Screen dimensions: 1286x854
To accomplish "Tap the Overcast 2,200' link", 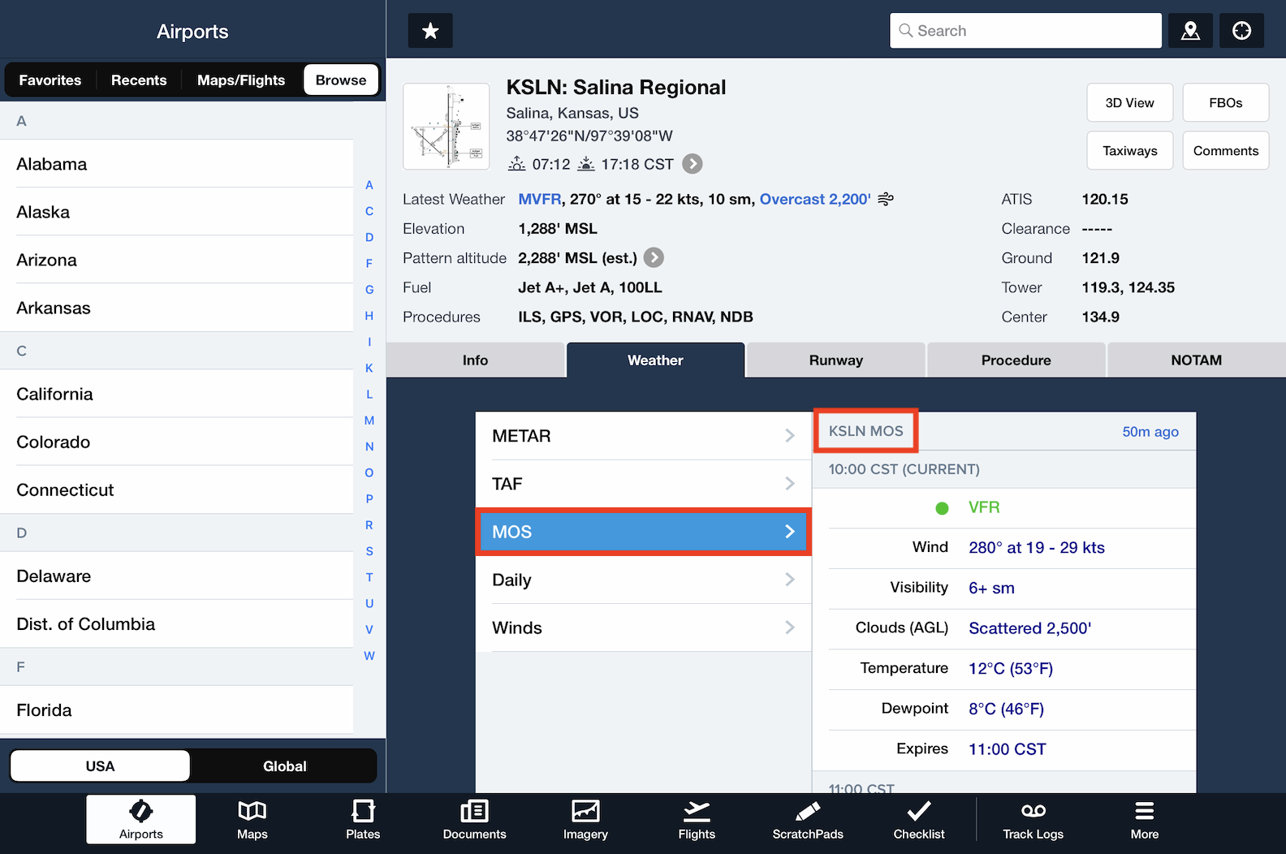I will click(815, 199).
